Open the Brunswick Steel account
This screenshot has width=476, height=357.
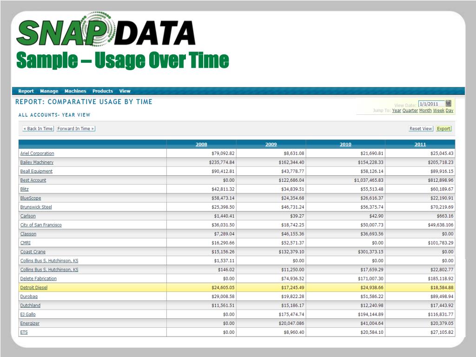[36, 207]
